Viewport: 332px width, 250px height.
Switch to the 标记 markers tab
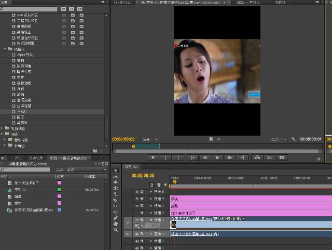coord(18,158)
